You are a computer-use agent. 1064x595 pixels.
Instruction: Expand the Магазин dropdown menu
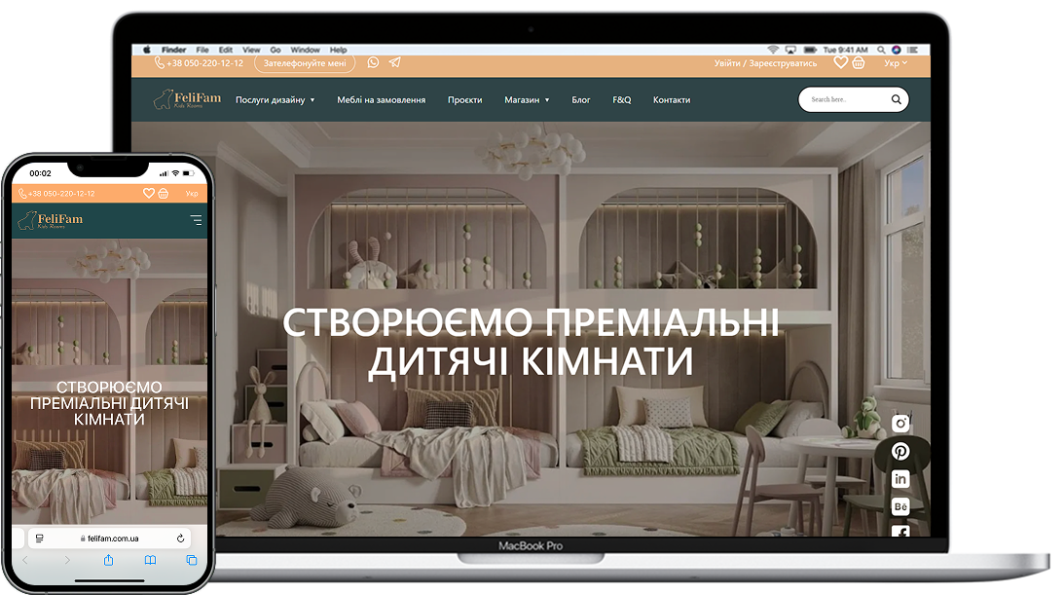pyautogui.click(x=527, y=99)
